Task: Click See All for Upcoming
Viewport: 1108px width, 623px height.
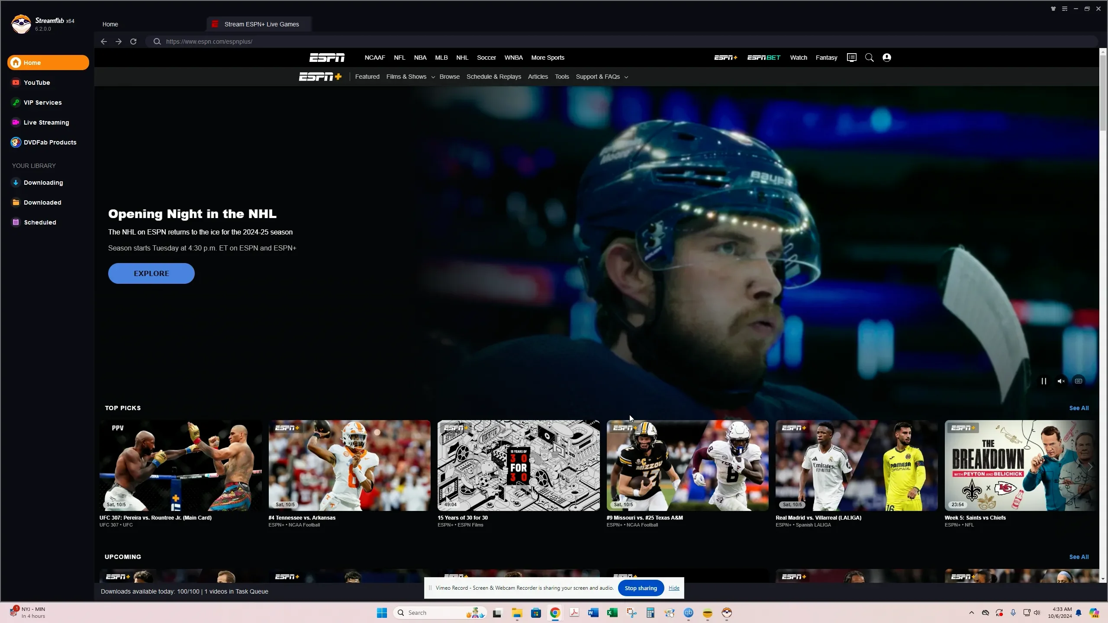Action: [1079, 557]
